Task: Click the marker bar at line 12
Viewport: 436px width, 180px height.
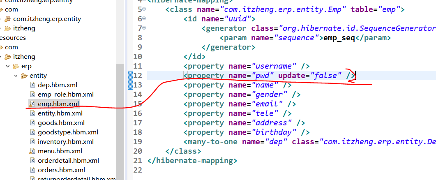Action: pos(130,75)
